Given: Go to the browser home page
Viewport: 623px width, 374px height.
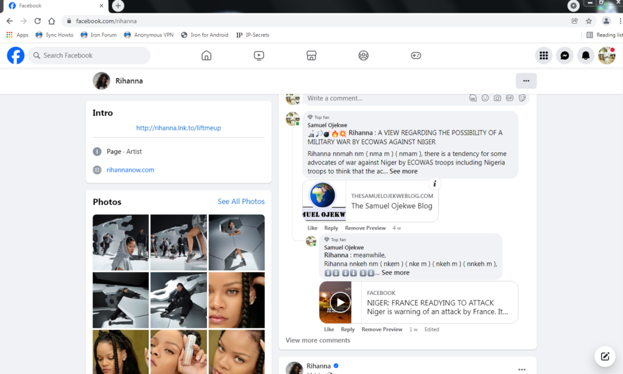Looking at the screenshot, I should click(52, 21).
